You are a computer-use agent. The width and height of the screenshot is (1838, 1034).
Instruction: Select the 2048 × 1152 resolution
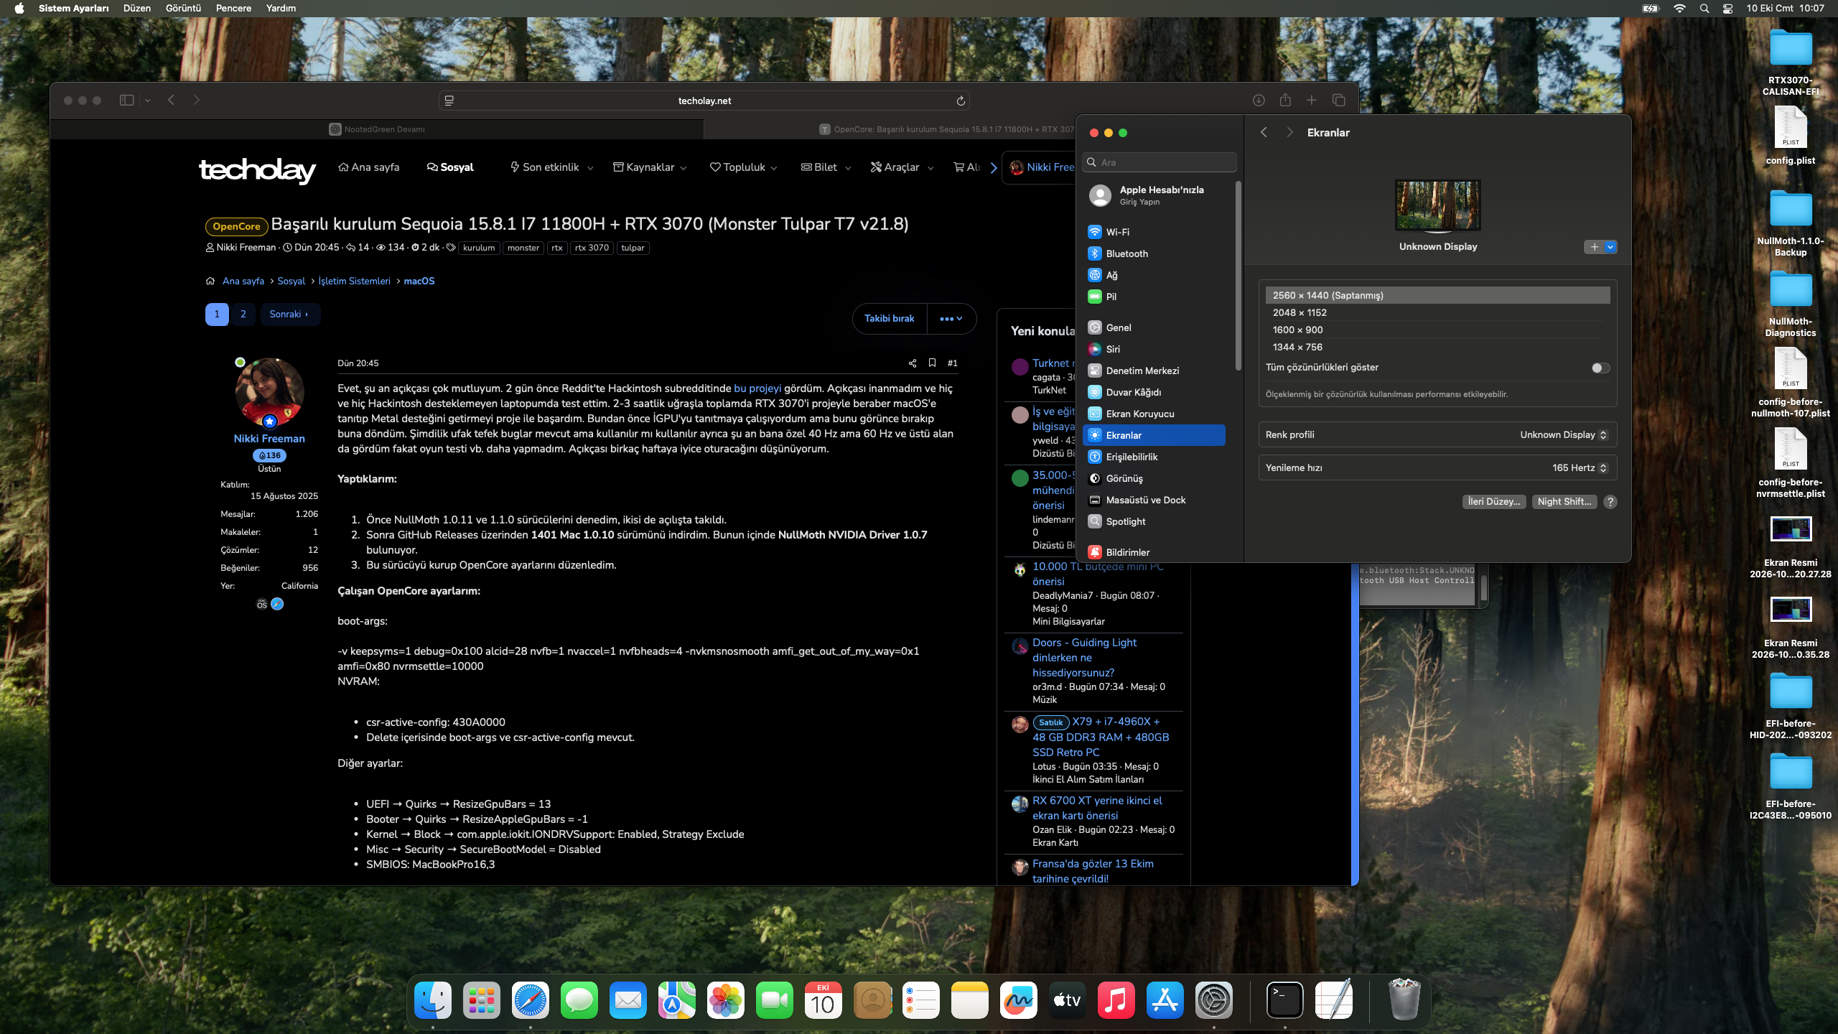1437,313
